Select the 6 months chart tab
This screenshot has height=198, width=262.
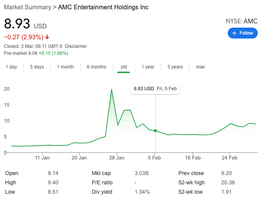tap(97, 67)
